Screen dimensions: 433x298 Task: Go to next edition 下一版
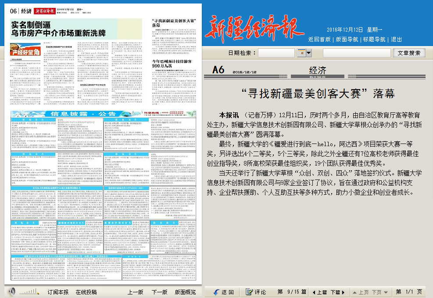coord(159,292)
